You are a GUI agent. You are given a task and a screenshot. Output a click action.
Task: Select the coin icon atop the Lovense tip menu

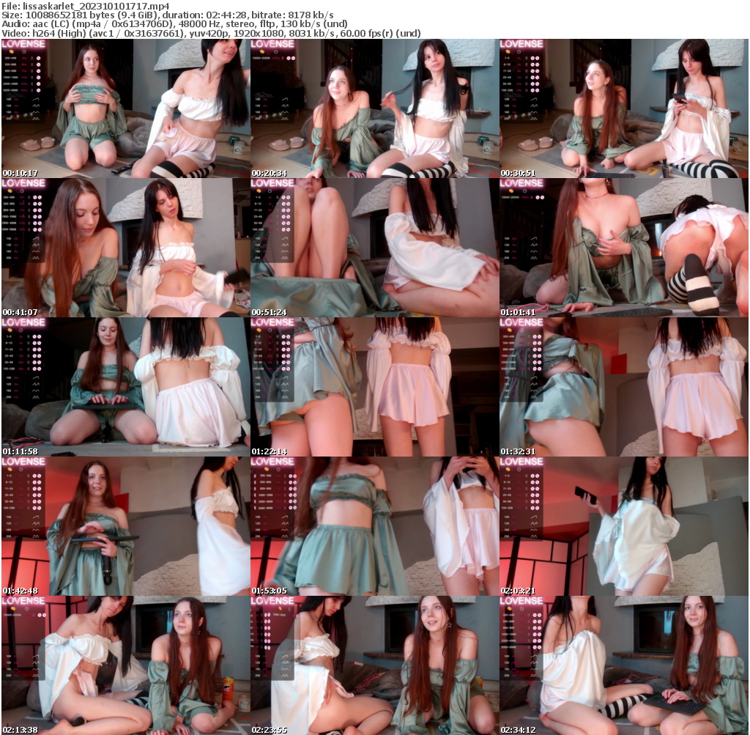tap(12, 51)
